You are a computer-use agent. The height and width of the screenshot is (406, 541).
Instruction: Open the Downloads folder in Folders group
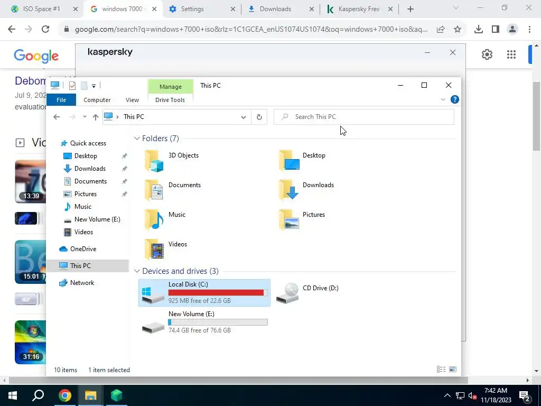pyautogui.click(x=306, y=190)
